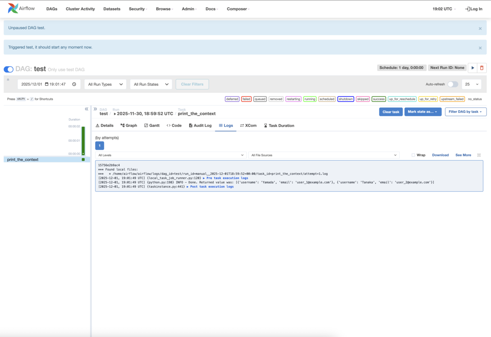Click the date time filter field
Screen dimensions: 491x337
click(49, 84)
